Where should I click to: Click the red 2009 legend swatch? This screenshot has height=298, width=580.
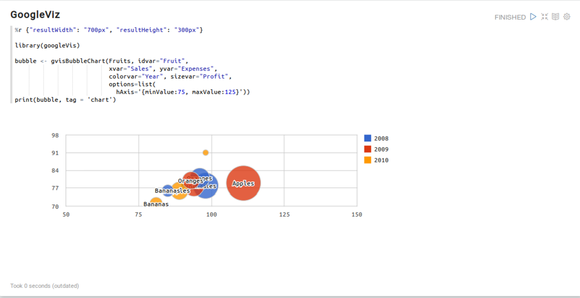click(368, 149)
